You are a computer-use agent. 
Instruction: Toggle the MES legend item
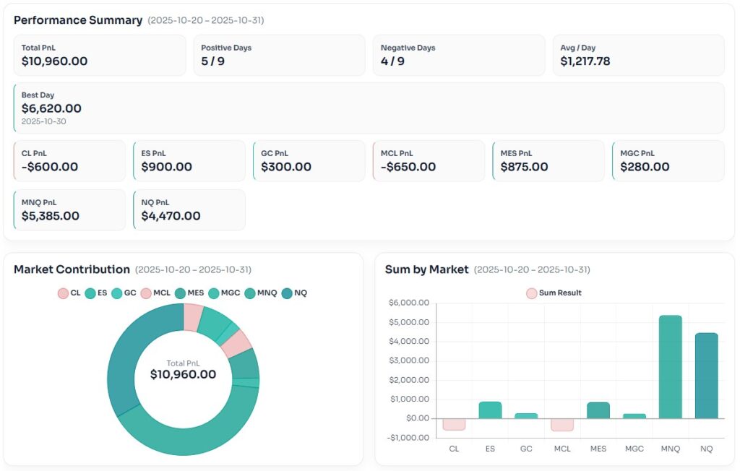181,293
